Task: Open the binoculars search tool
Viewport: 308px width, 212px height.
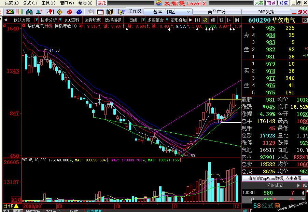Action: click(x=29, y=12)
